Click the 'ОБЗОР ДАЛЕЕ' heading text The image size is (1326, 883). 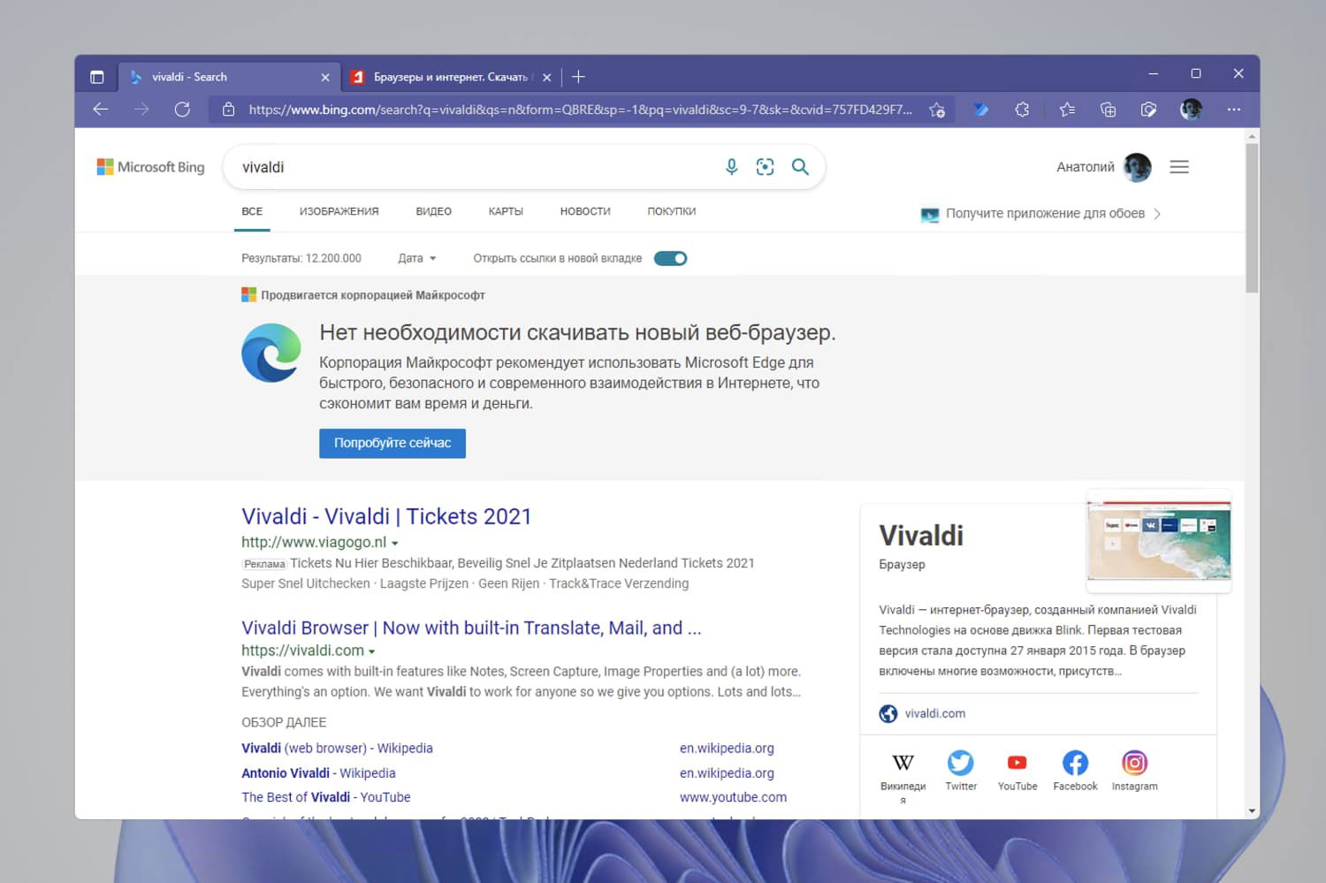284,722
